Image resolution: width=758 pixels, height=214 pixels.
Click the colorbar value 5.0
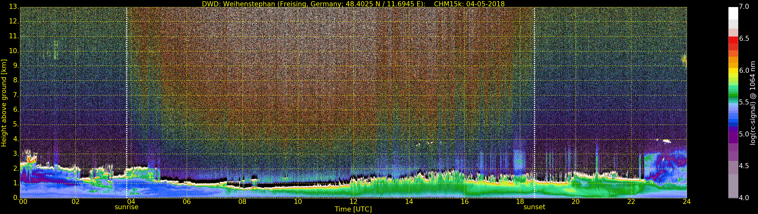click(744, 134)
